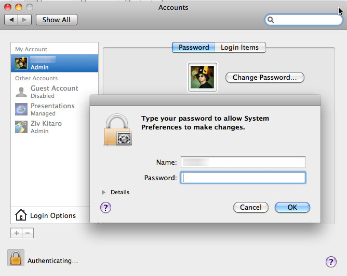Confirm the password with the OK button

292,207
